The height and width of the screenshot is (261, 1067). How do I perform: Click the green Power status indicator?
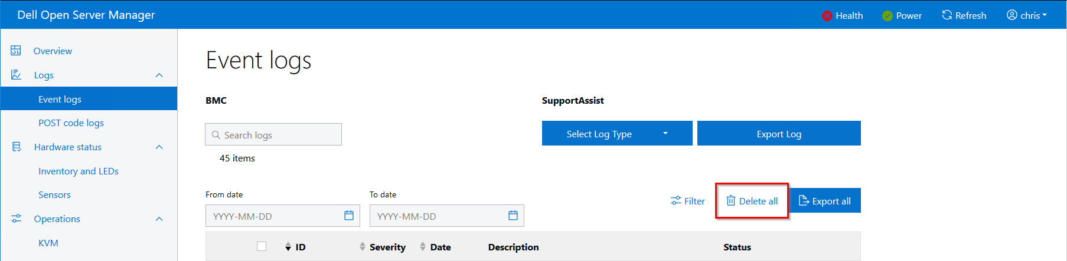[x=887, y=16]
